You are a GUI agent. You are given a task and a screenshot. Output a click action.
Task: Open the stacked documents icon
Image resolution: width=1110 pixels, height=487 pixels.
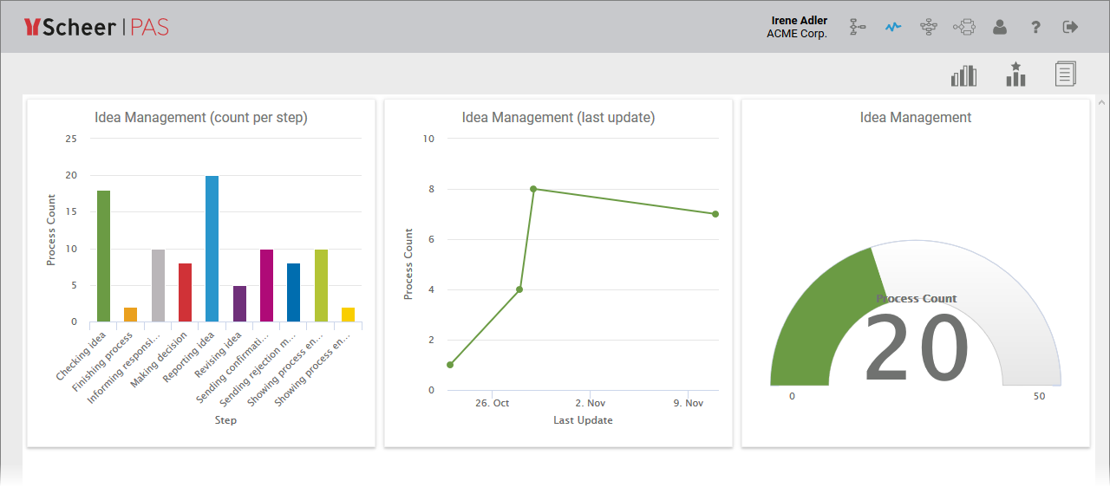[1066, 75]
